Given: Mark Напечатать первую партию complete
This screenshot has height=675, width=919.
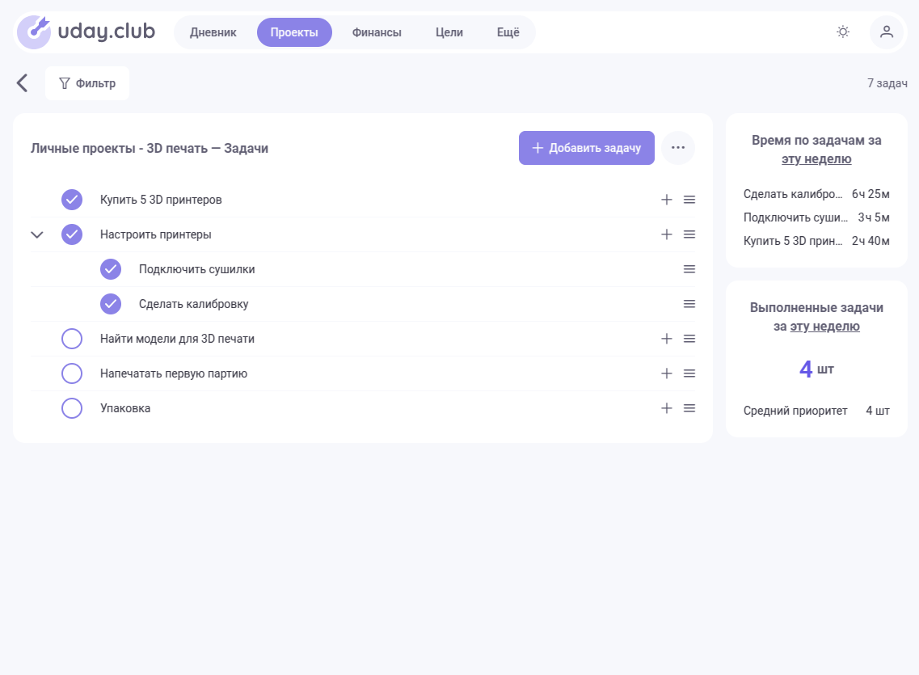Looking at the screenshot, I should coord(72,373).
